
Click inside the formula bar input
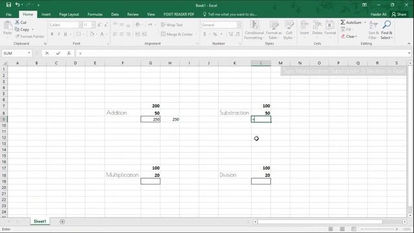click(241, 53)
